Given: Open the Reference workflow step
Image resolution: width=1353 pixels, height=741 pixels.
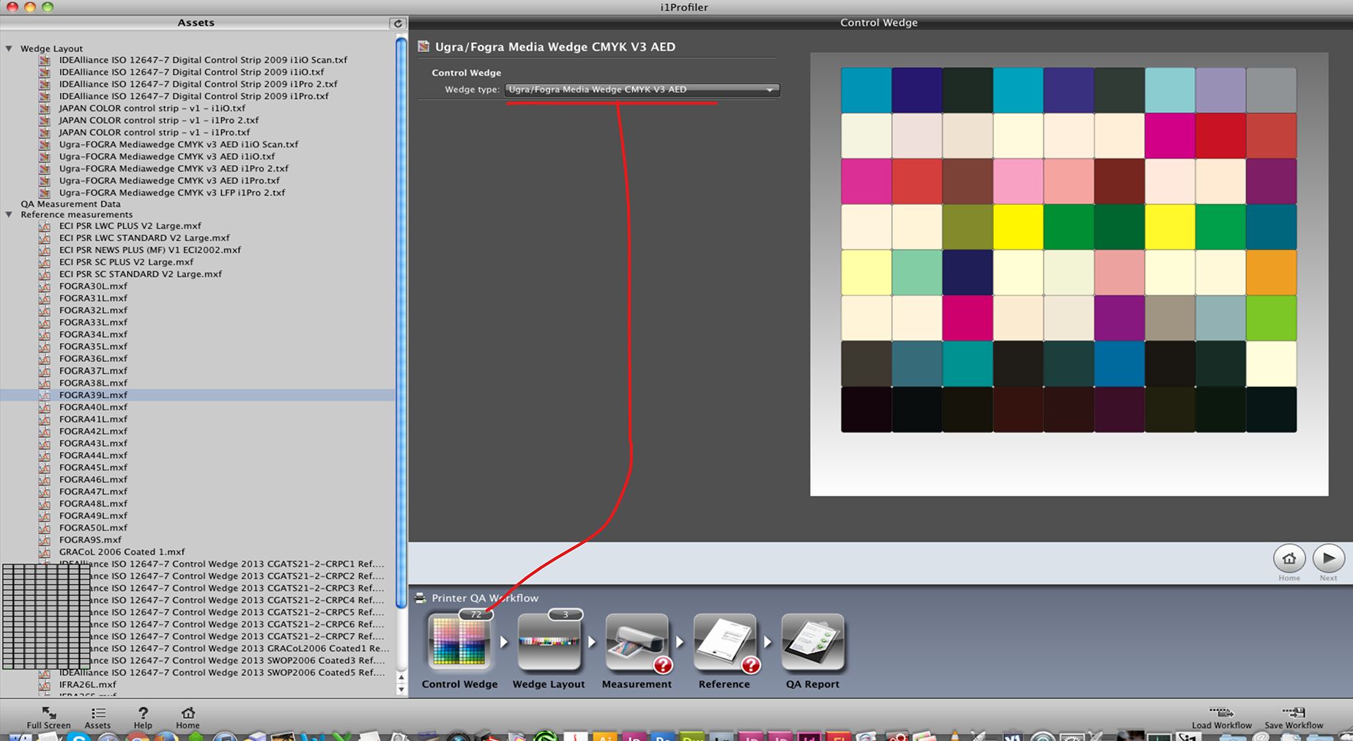Looking at the screenshot, I should click(x=724, y=642).
